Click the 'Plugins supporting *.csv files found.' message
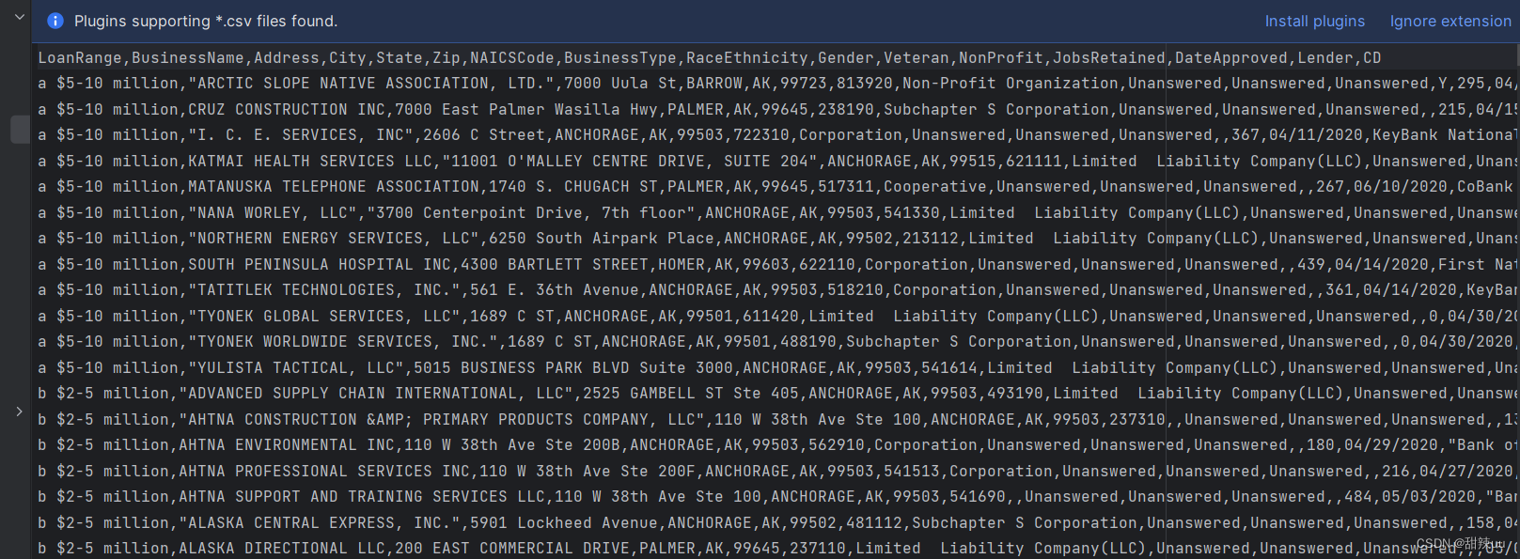1520x559 pixels. pyautogui.click(x=206, y=21)
